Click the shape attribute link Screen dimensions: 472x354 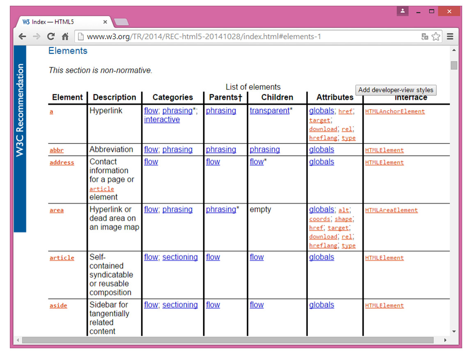pyautogui.click(x=344, y=219)
